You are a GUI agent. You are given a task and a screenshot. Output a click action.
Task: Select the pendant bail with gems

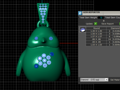click(x=43, y=14)
